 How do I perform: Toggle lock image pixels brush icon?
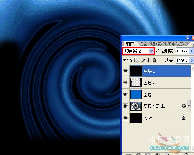click(142, 61)
